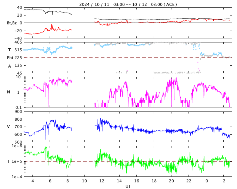237x189 pixels.
Task: Click the 'N' density axis label
Action: coord(9,92)
